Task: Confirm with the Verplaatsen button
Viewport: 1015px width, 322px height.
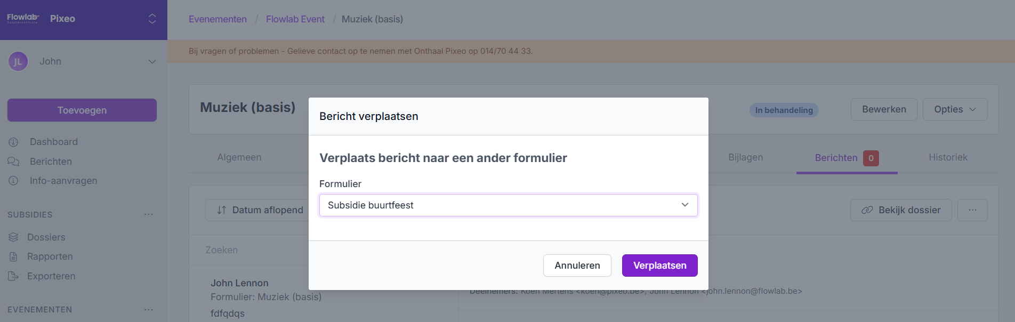Action: tap(659, 265)
